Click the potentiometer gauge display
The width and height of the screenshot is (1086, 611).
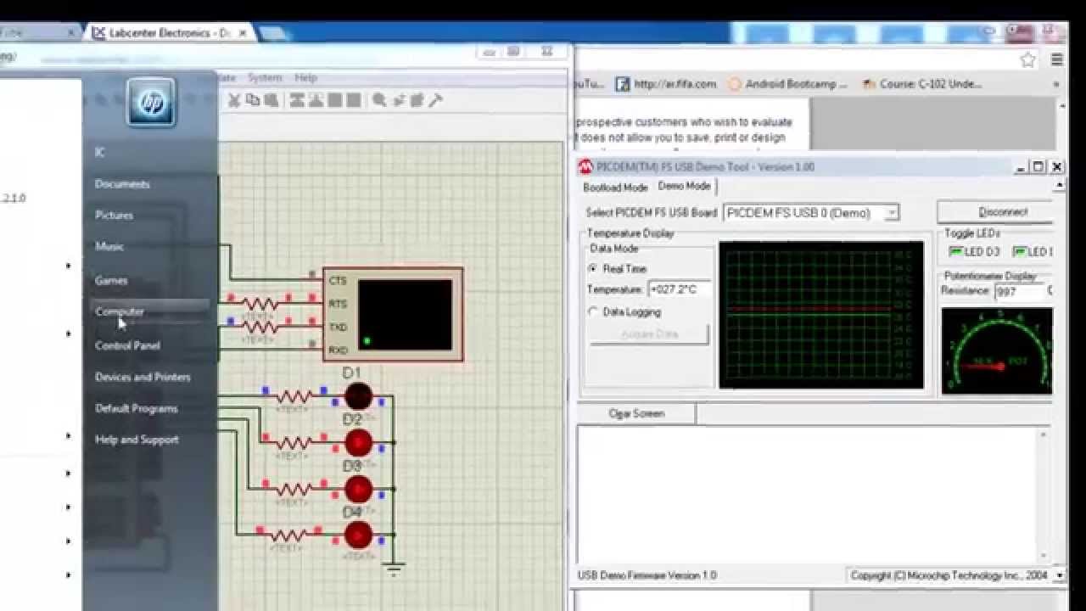point(997,350)
